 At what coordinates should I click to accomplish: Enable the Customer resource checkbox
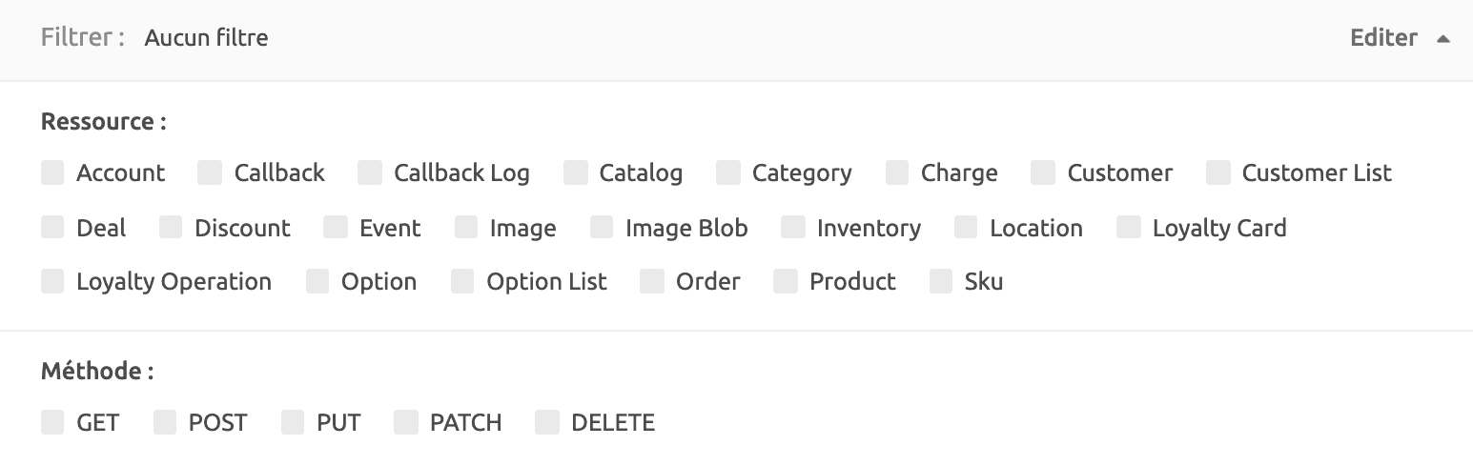pos(1043,172)
